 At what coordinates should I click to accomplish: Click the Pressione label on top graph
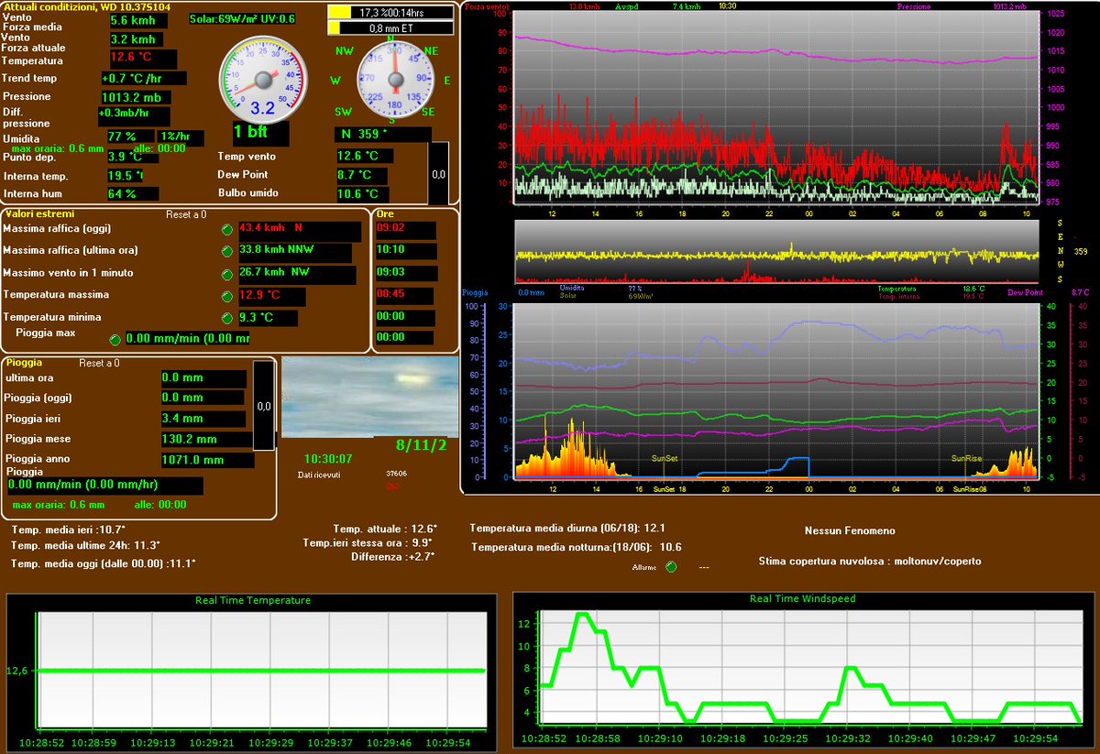tap(916, 6)
